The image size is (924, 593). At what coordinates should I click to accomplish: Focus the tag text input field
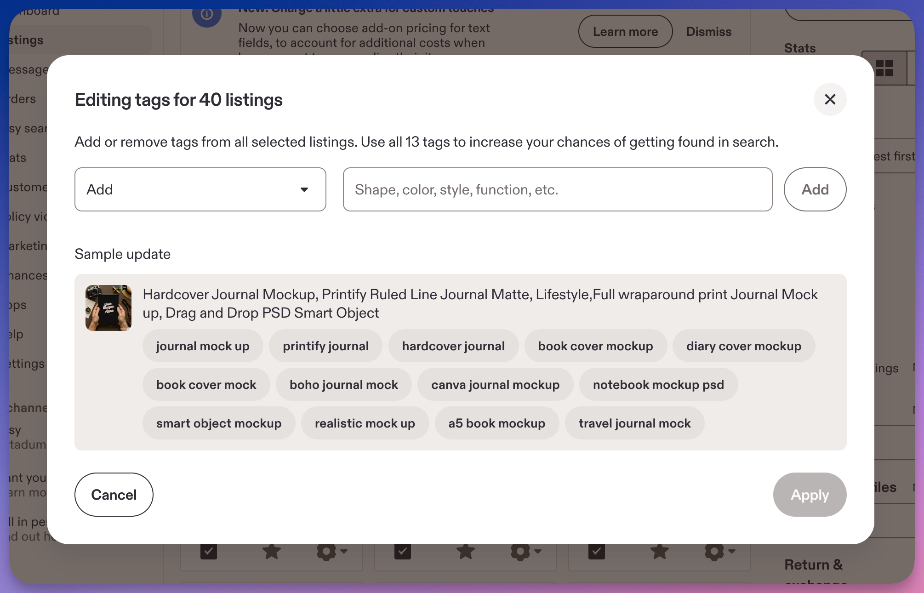[558, 189]
